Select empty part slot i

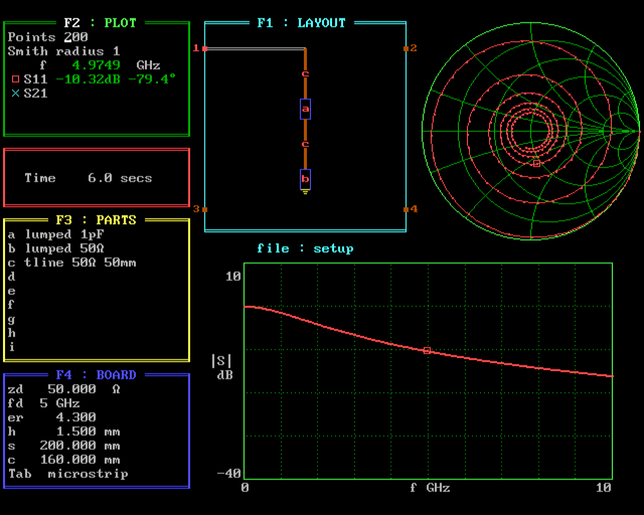(12, 347)
